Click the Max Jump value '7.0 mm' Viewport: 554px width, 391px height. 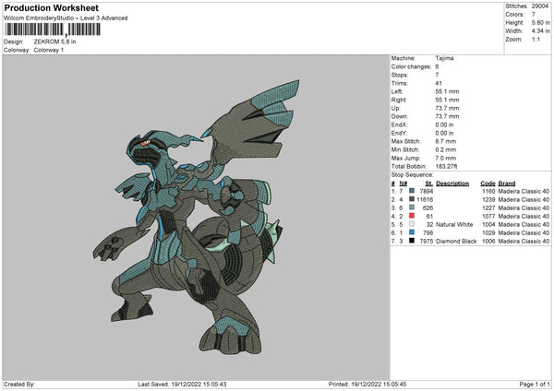(446, 158)
